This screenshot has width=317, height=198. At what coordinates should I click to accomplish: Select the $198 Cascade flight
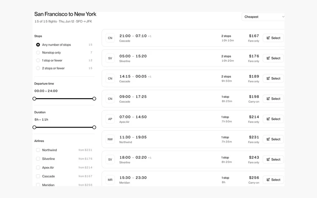coord(273,99)
